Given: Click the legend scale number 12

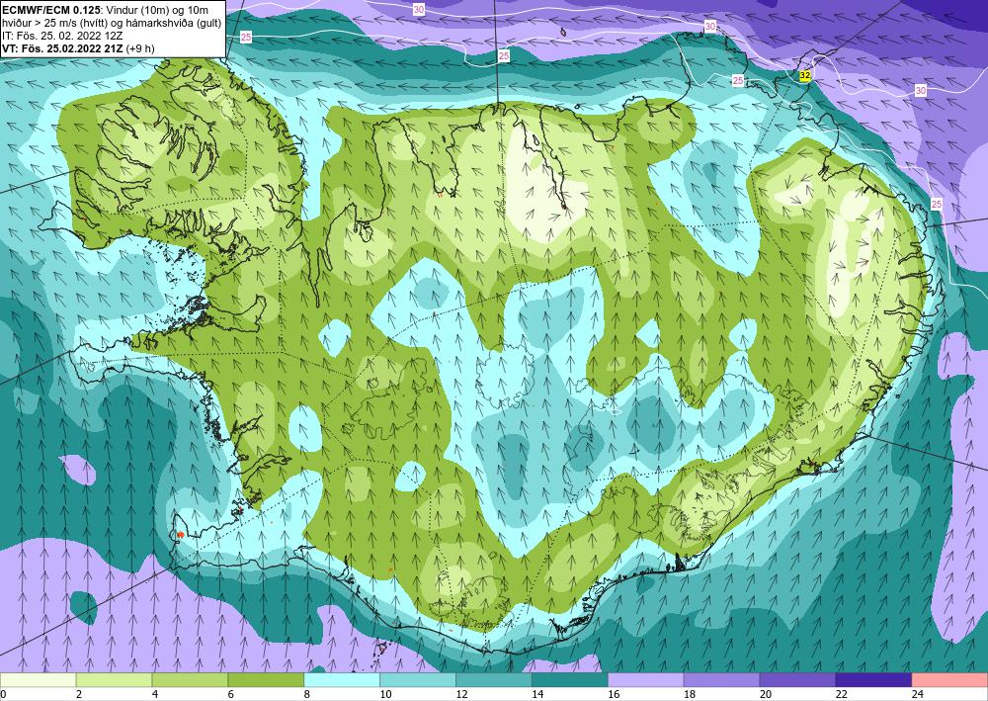Looking at the screenshot, I should [461, 694].
